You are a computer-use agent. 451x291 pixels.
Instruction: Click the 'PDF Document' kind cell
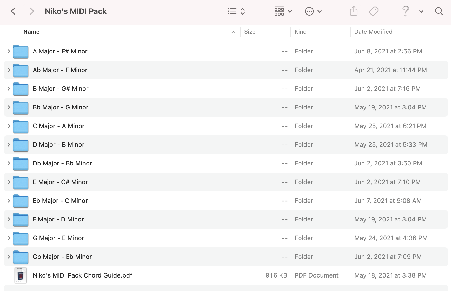coord(316,275)
